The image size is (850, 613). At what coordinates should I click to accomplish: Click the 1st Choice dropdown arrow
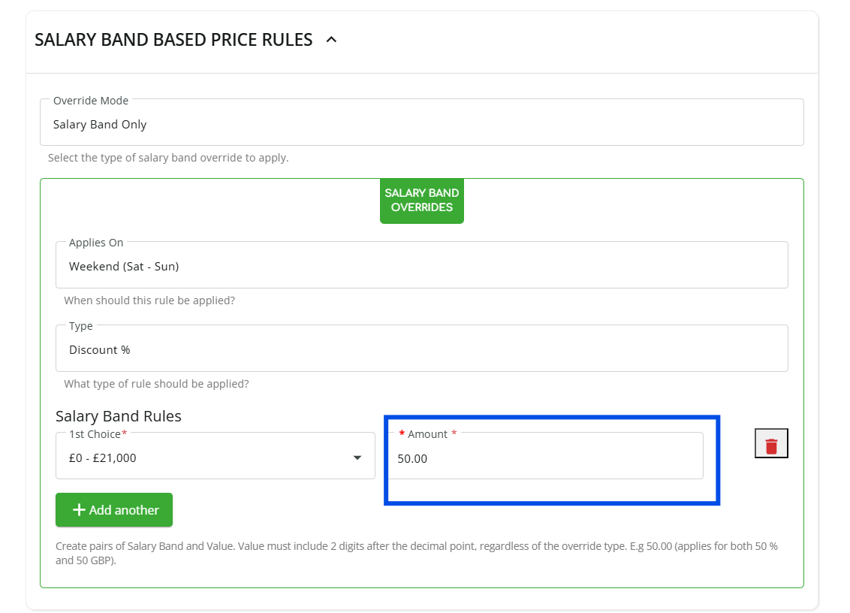pos(357,457)
